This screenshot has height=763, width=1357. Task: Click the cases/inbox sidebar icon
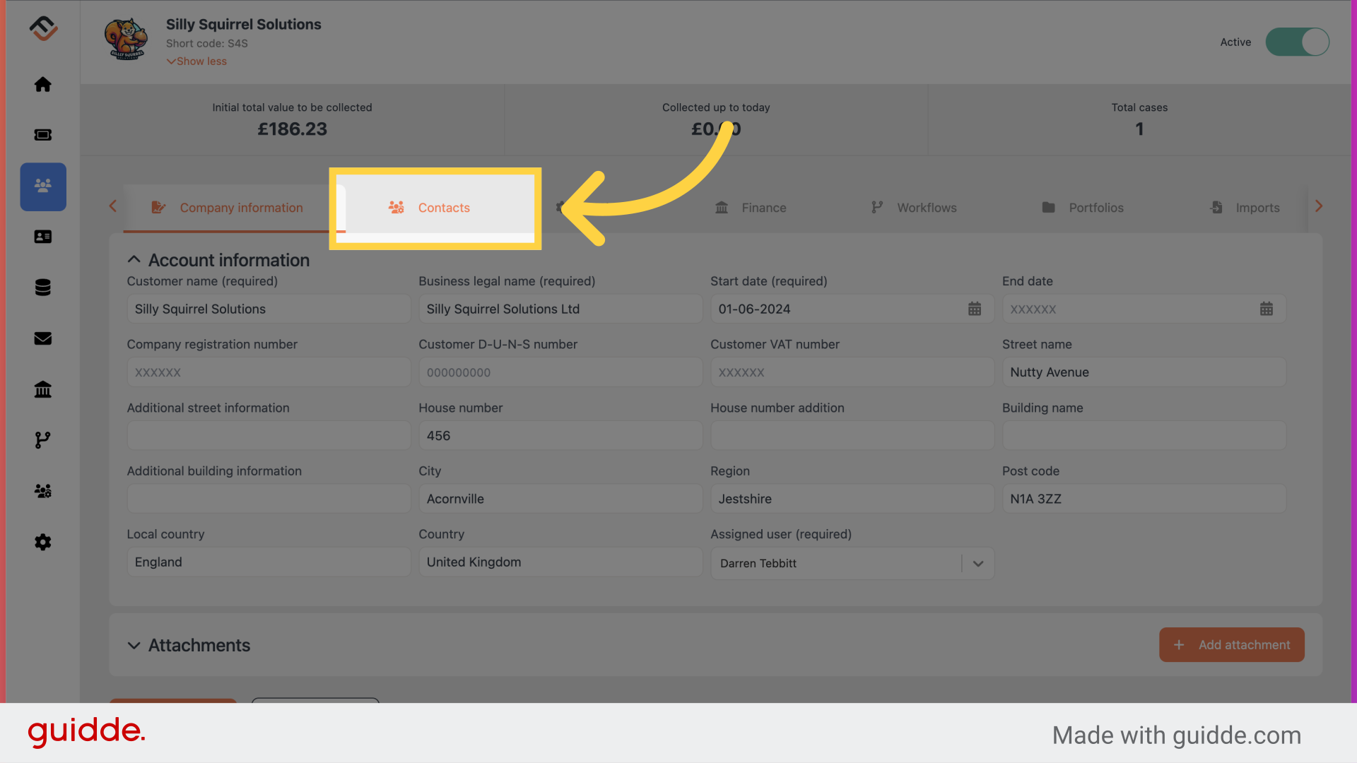tap(43, 134)
